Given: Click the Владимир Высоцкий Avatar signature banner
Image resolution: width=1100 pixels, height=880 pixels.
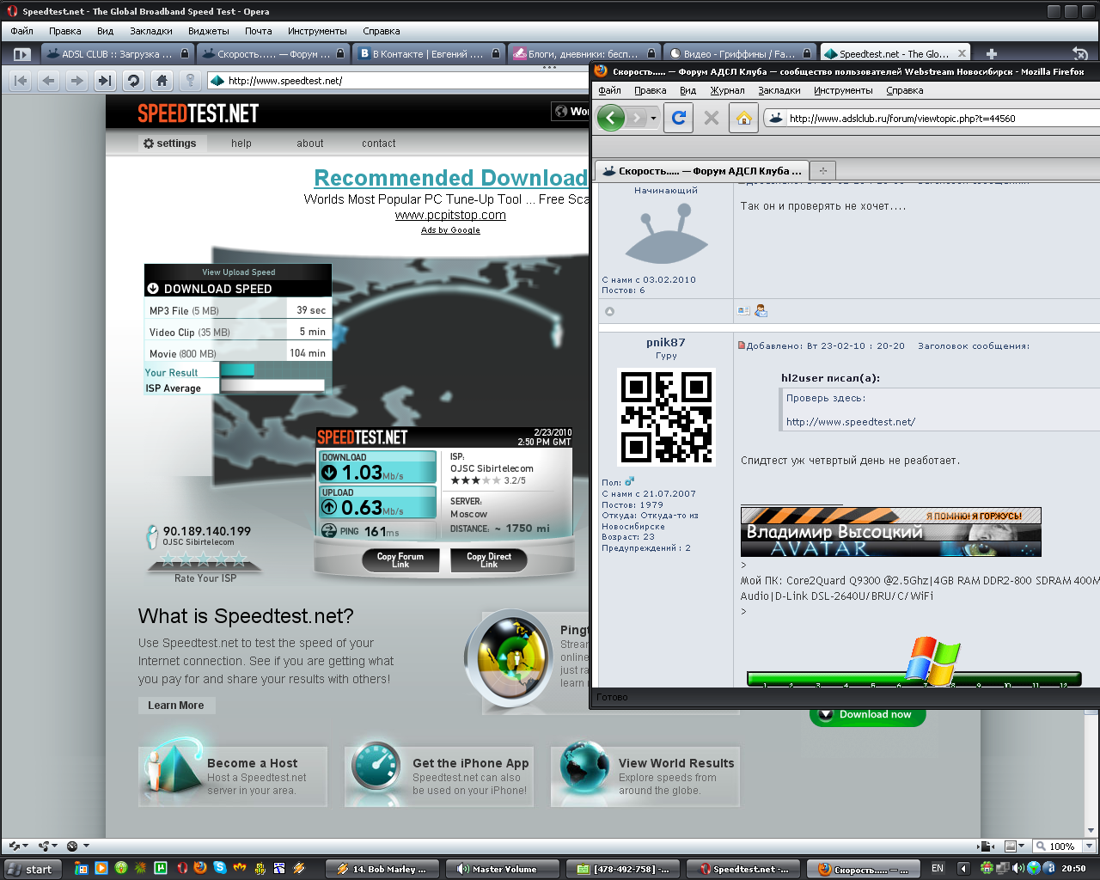Looking at the screenshot, I should 891,533.
